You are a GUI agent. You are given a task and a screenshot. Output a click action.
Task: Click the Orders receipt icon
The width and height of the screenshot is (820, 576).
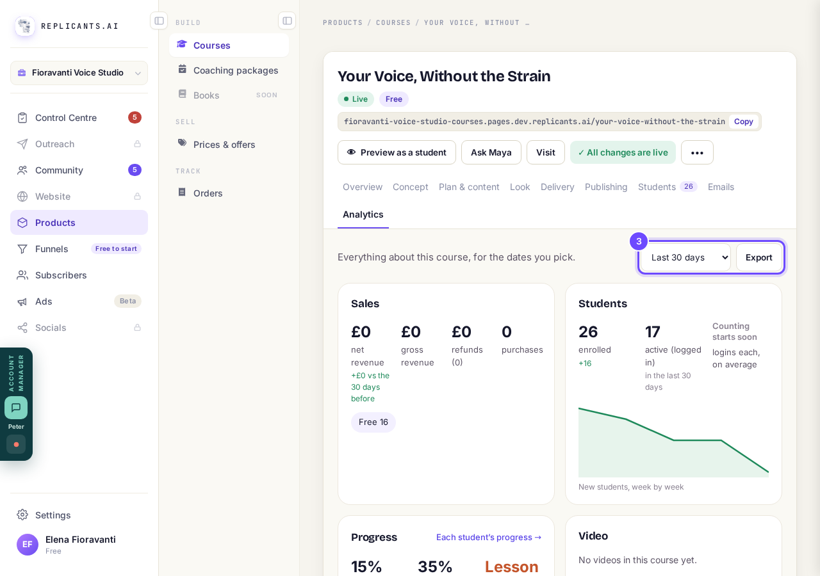183,192
